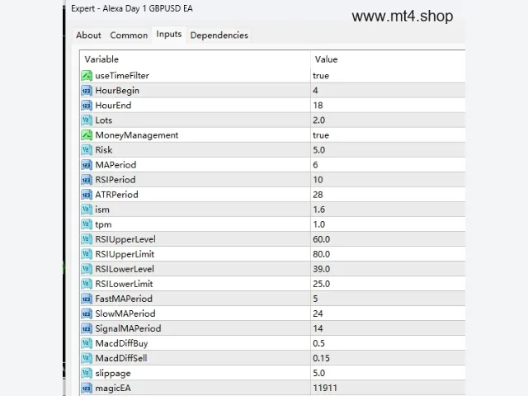Click the HourBegin integer icon
Screen dimensions: 528x396
click(87, 91)
